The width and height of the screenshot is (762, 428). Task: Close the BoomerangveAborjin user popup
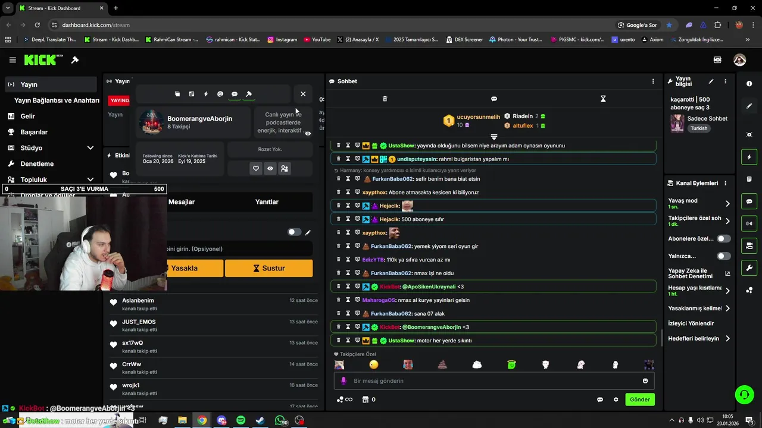click(303, 94)
